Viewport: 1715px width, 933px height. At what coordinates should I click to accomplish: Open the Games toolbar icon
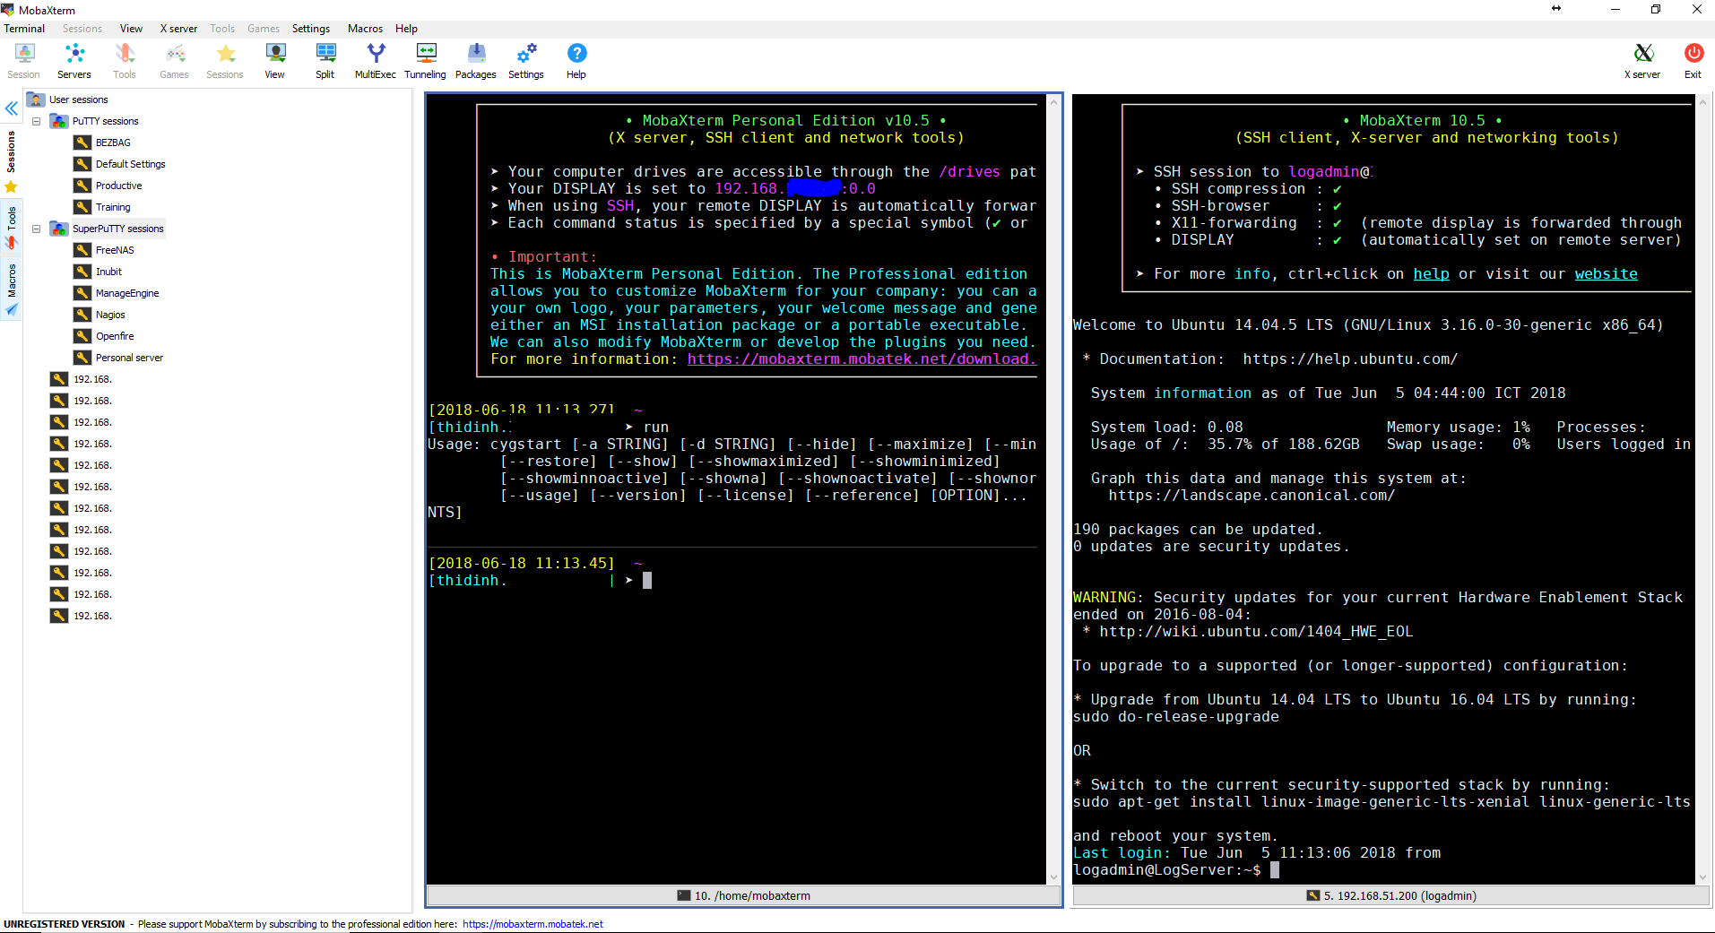coord(175,61)
